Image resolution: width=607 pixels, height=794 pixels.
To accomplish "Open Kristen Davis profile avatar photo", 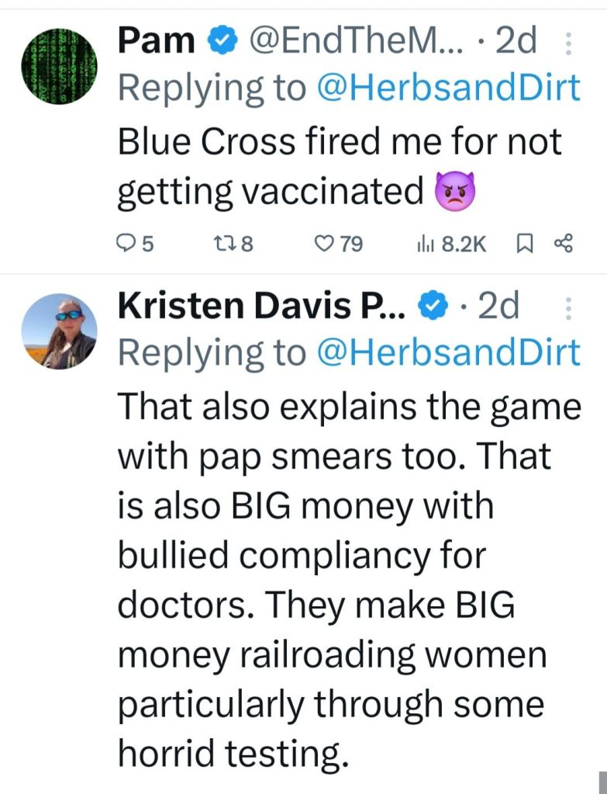I will tap(58, 331).
